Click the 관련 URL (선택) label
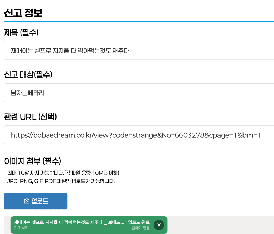Viewport: 274px width, 234px height. tap(30, 117)
